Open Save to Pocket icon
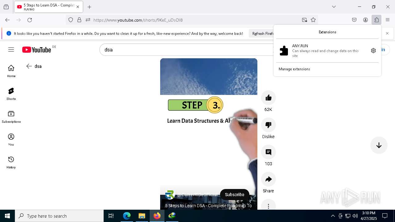Screen dimensions: 395x222 [354, 20]
